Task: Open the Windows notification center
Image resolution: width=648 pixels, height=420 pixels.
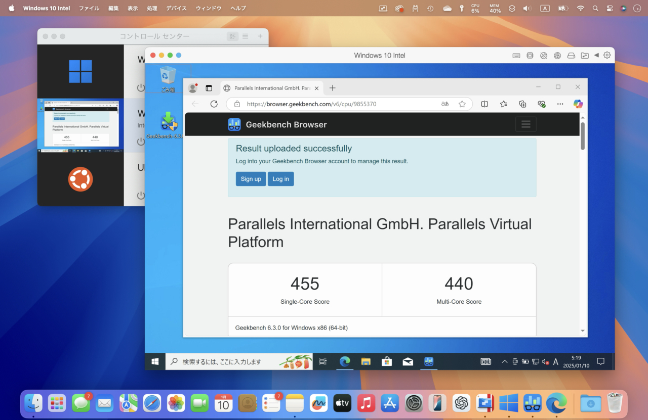Action: click(x=601, y=361)
